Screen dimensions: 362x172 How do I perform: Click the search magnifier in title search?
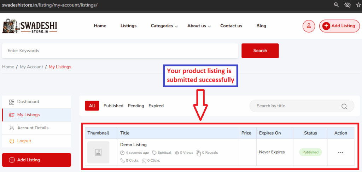(344, 106)
